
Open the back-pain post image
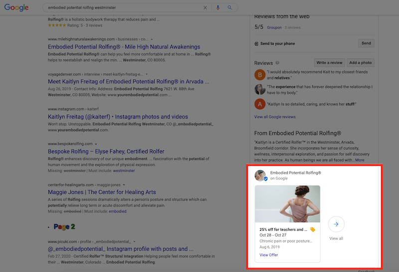pos(288,204)
